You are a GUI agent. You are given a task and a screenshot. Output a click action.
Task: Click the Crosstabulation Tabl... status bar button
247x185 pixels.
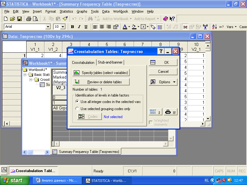pyautogui.click(x=33, y=171)
